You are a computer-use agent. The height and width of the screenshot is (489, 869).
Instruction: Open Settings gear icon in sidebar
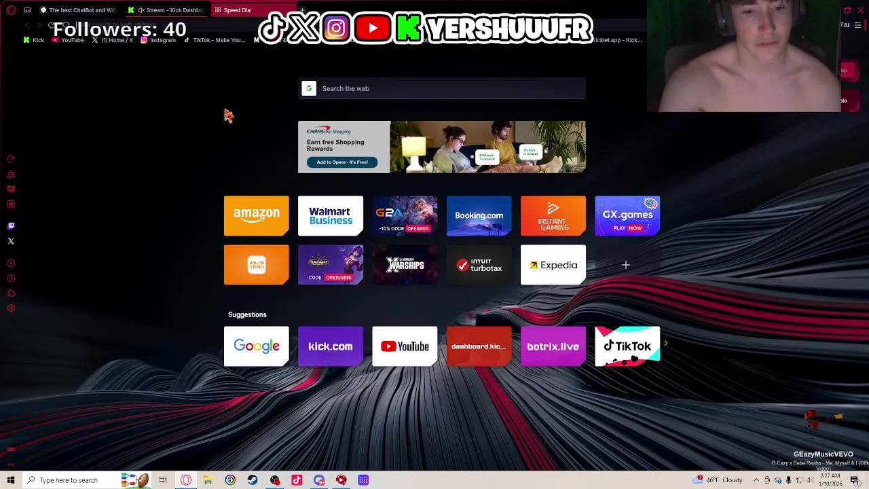[11, 308]
